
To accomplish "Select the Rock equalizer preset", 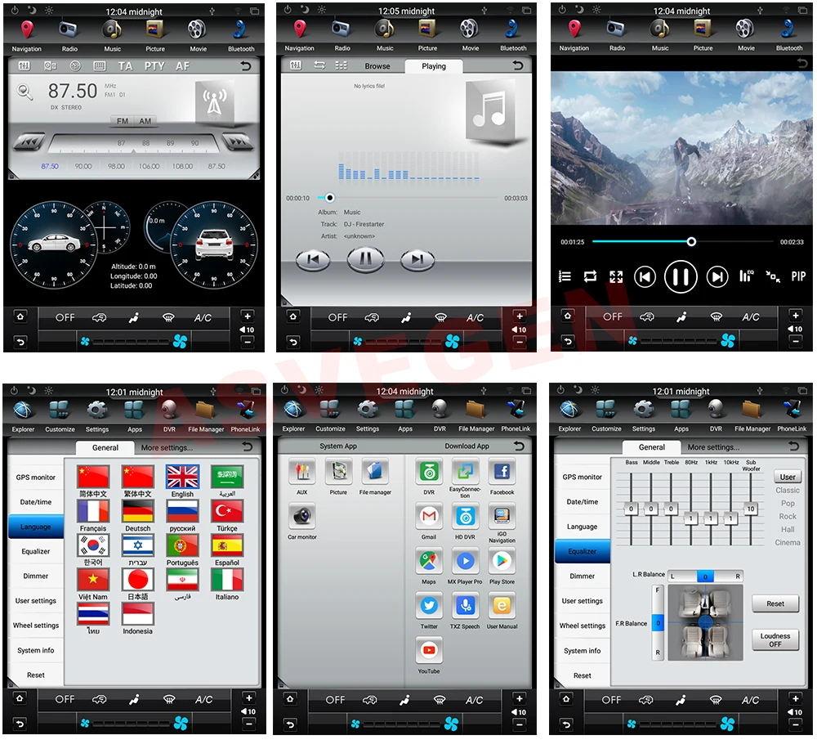I will [788, 517].
